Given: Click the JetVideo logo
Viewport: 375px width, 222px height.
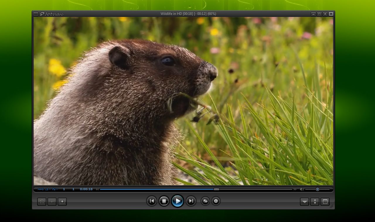Looking at the screenshot, I should tap(52, 14).
